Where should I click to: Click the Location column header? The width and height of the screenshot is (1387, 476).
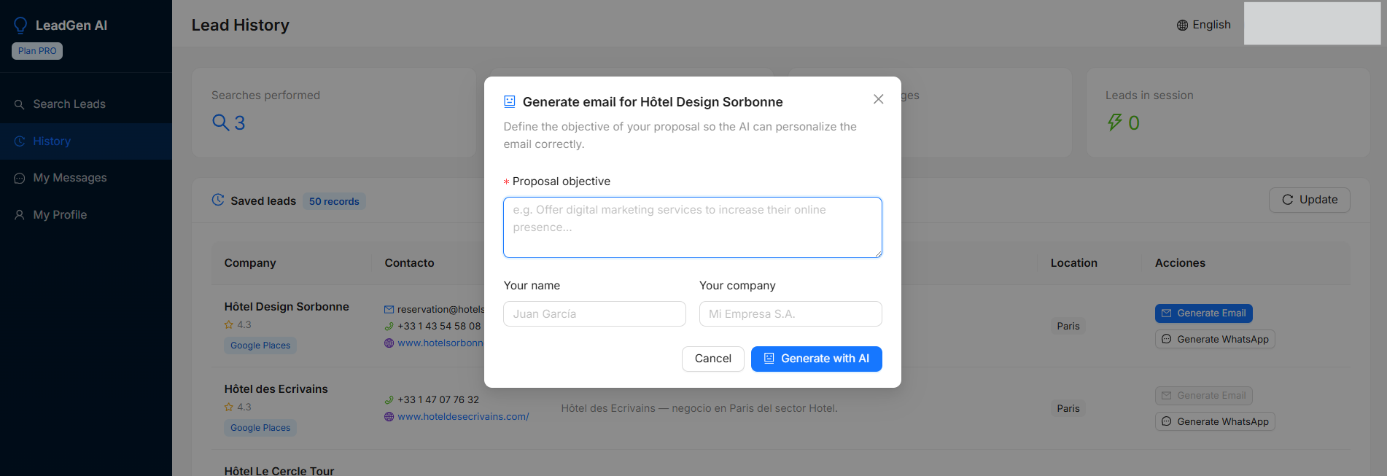coord(1074,263)
